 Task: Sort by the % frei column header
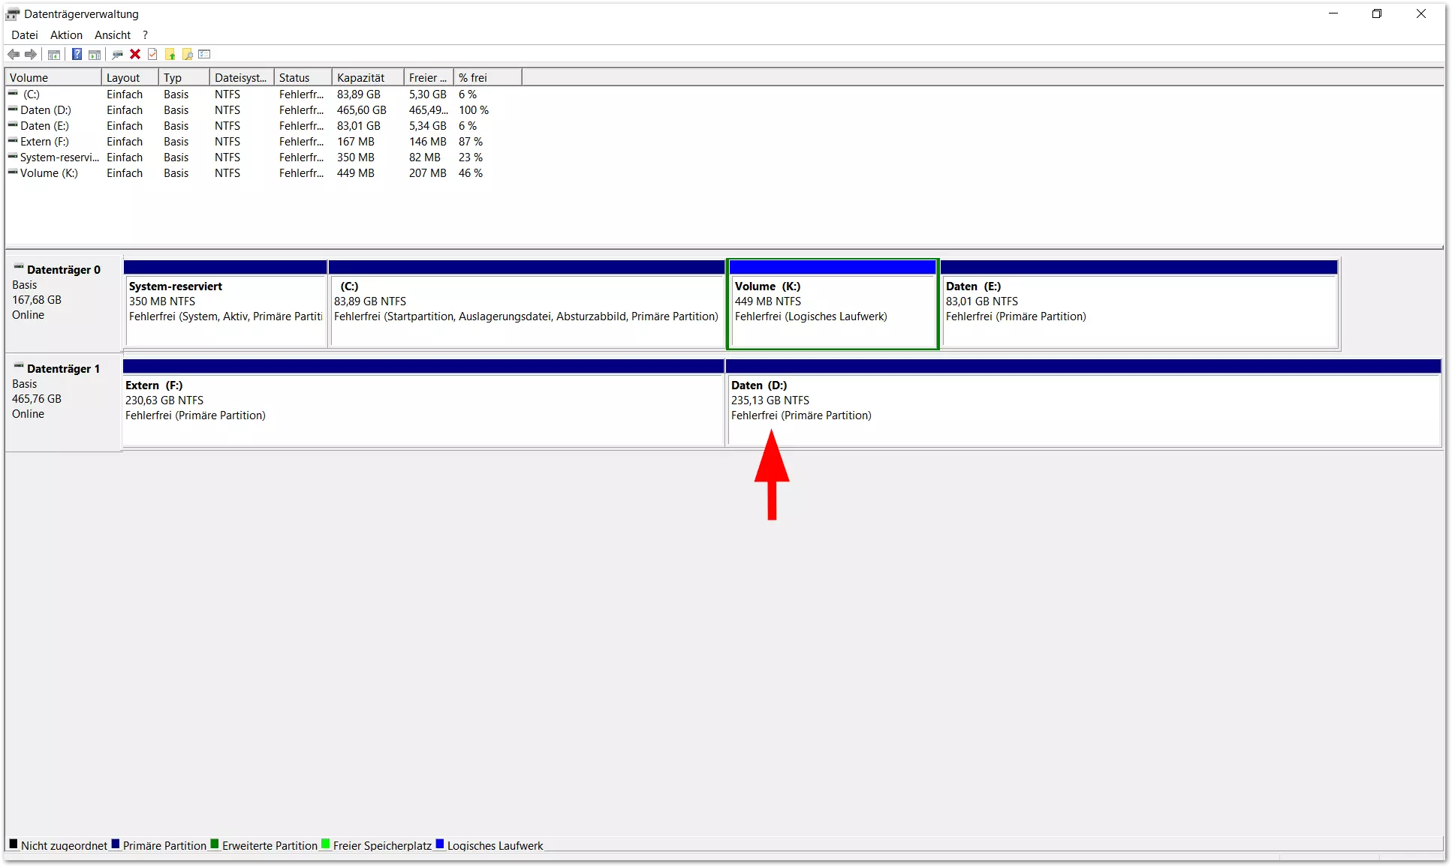(x=488, y=77)
